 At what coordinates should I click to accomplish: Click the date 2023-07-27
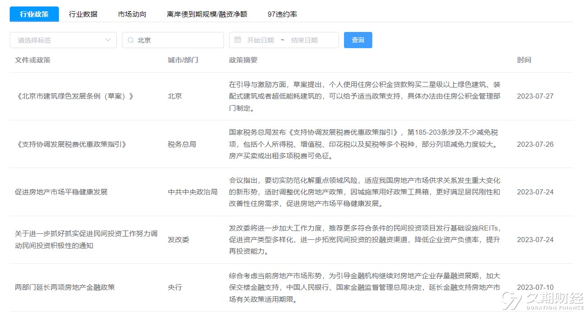535,96
